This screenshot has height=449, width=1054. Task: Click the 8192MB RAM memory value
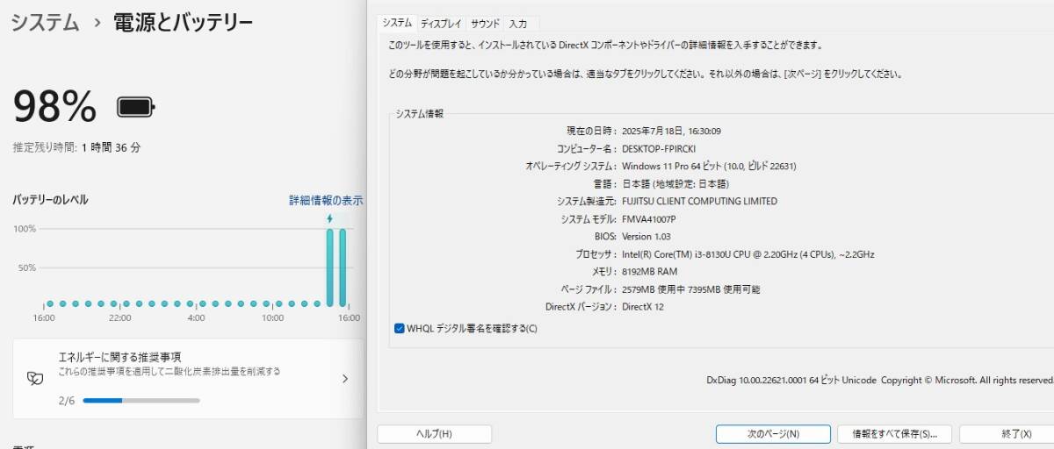pyautogui.click(x=649, y=272)
